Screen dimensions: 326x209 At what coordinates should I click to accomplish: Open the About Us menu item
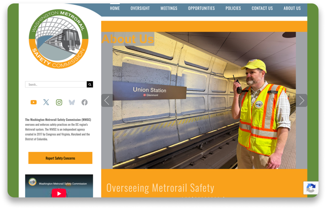click(x=292, y=8)
